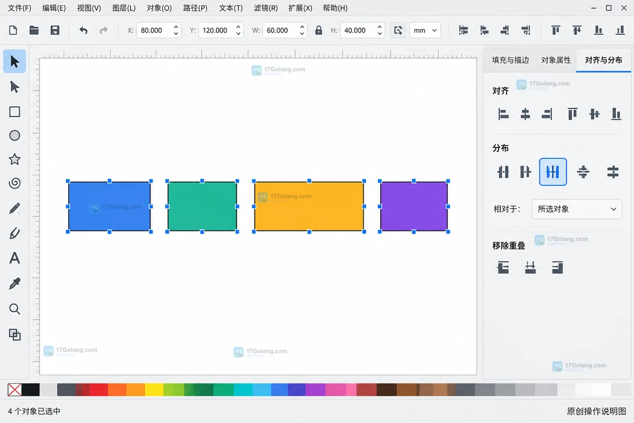Open the mm units dropdown

point(425,30)
